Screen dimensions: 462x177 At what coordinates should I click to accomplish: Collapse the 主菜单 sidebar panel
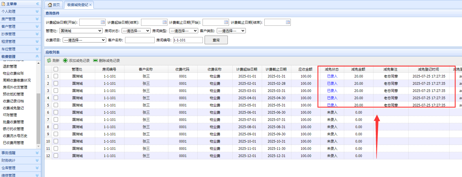coord(37,4)
